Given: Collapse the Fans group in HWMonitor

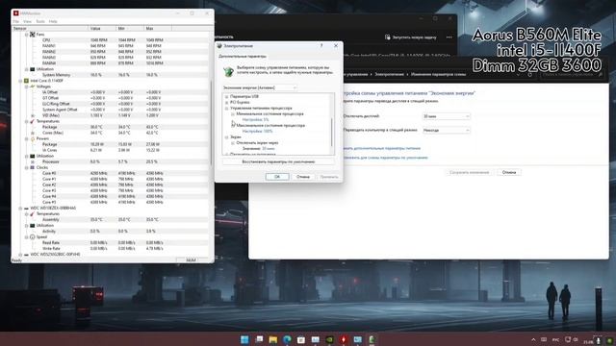Looking at the screenshot, I should coord(27,35).
